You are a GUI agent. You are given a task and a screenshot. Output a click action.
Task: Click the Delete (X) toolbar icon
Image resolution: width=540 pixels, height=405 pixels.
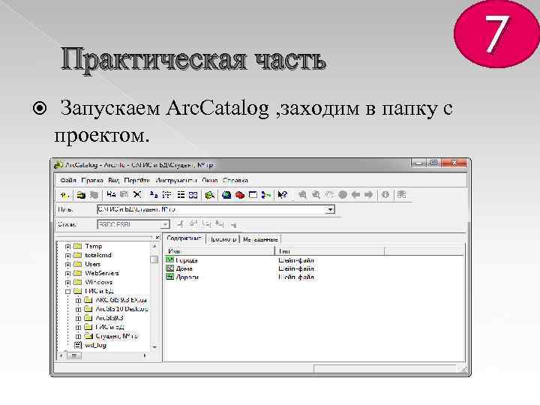[x=137, y=194]
